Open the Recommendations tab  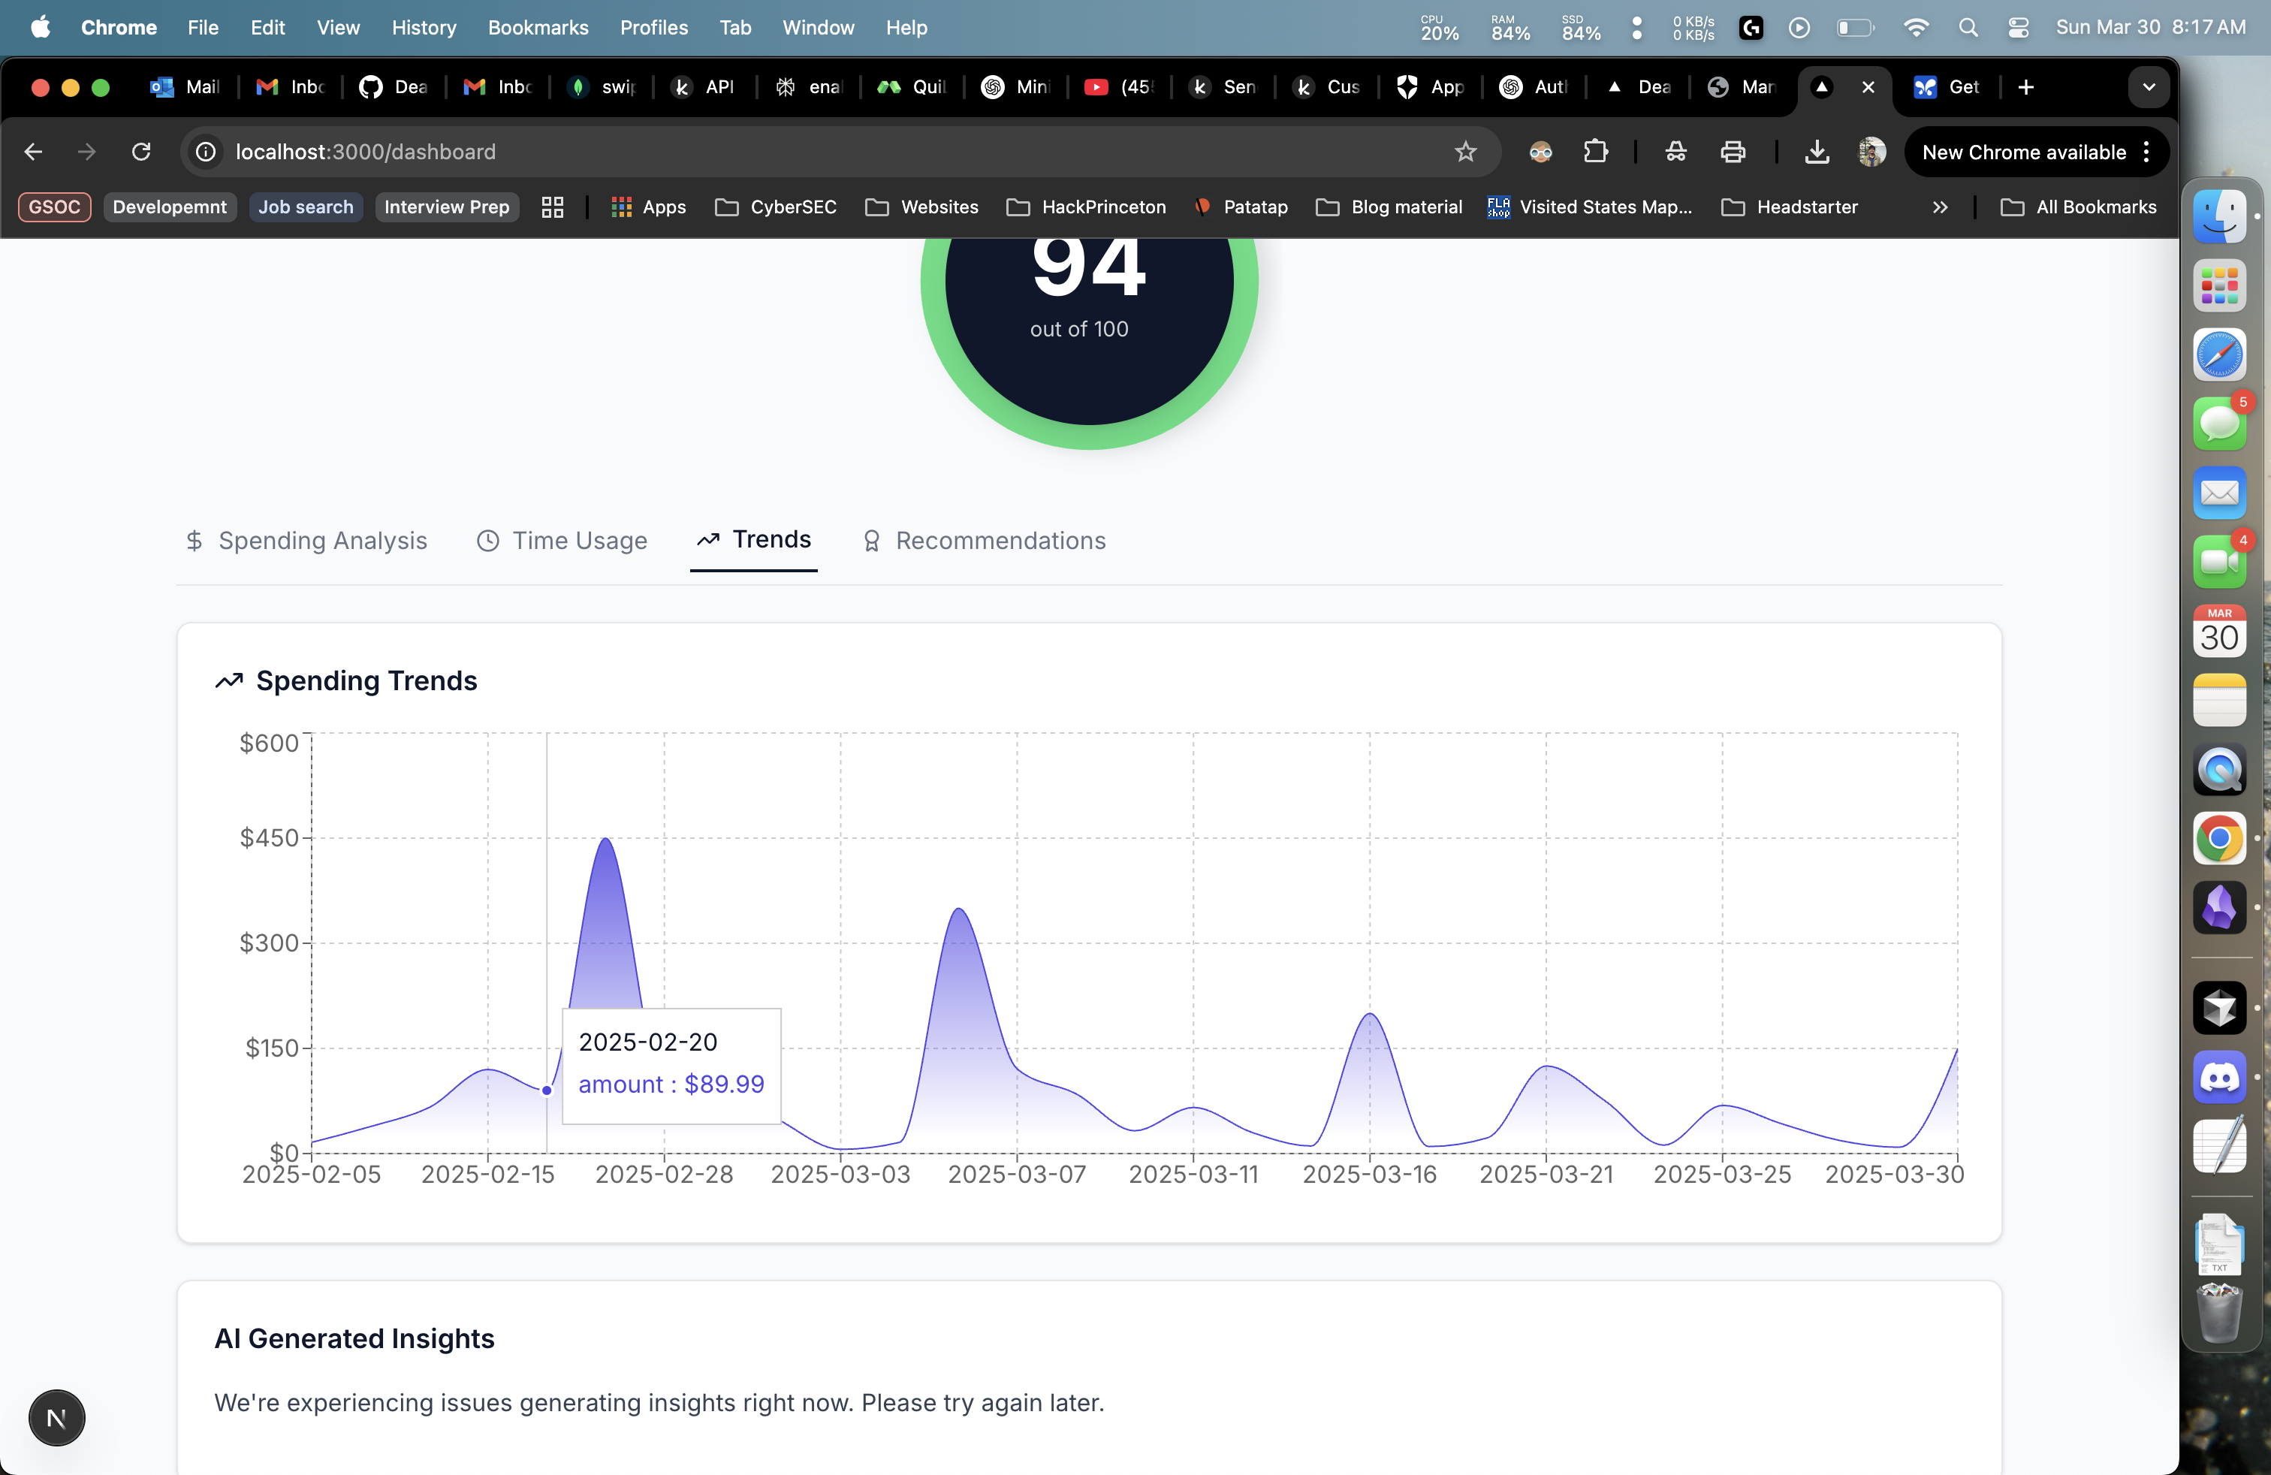tap(984, 541)
